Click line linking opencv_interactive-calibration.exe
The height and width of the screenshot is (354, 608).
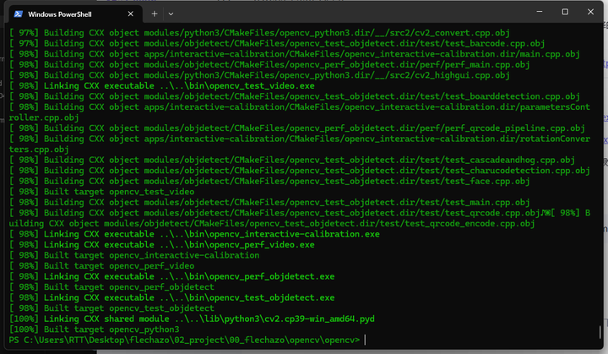(194, 234)
